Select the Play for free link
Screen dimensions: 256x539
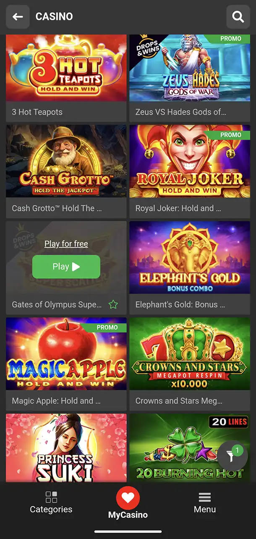pos(66,244)
